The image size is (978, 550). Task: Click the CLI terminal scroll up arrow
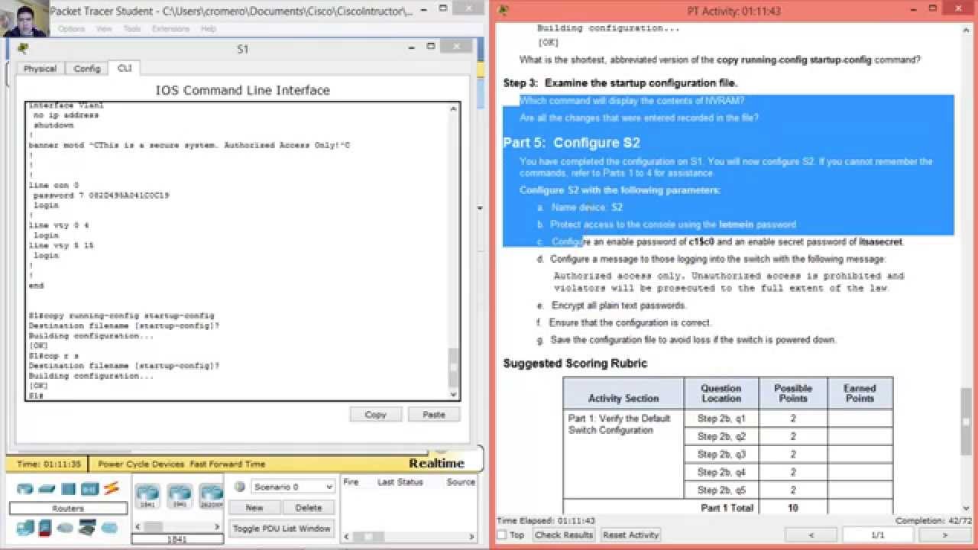454,108
